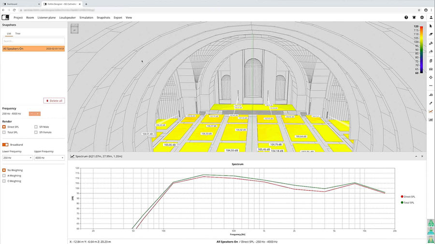Open the middle snapshot thumbnail at the lower right
This screenshot has height=244, width=435.
pos(431,230)
